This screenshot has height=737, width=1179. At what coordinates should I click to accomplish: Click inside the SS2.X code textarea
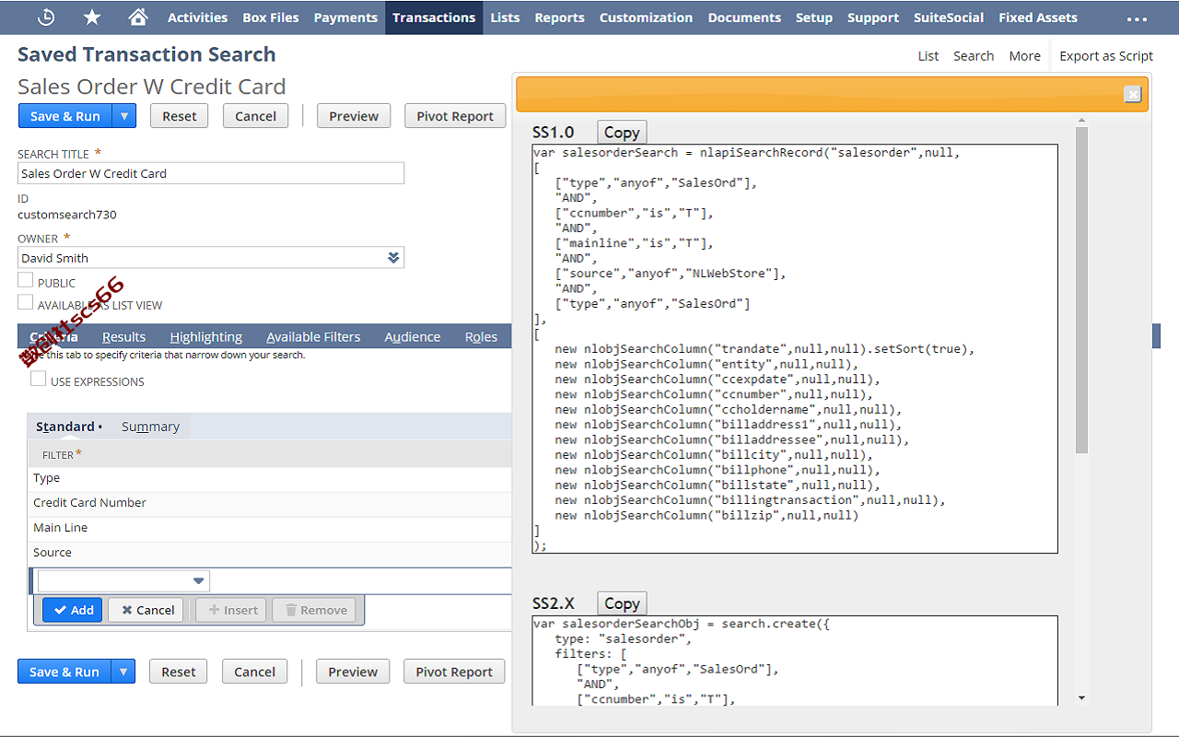click(x=795, y=661)
